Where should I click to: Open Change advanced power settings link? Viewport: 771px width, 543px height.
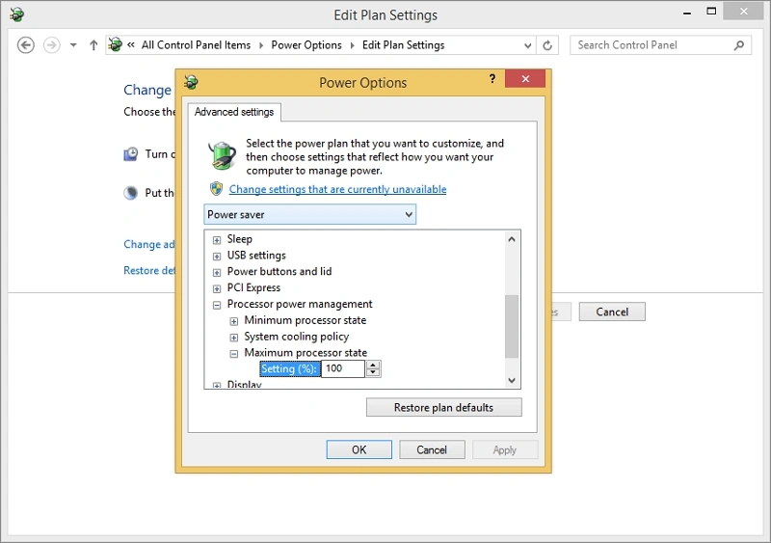149,245
